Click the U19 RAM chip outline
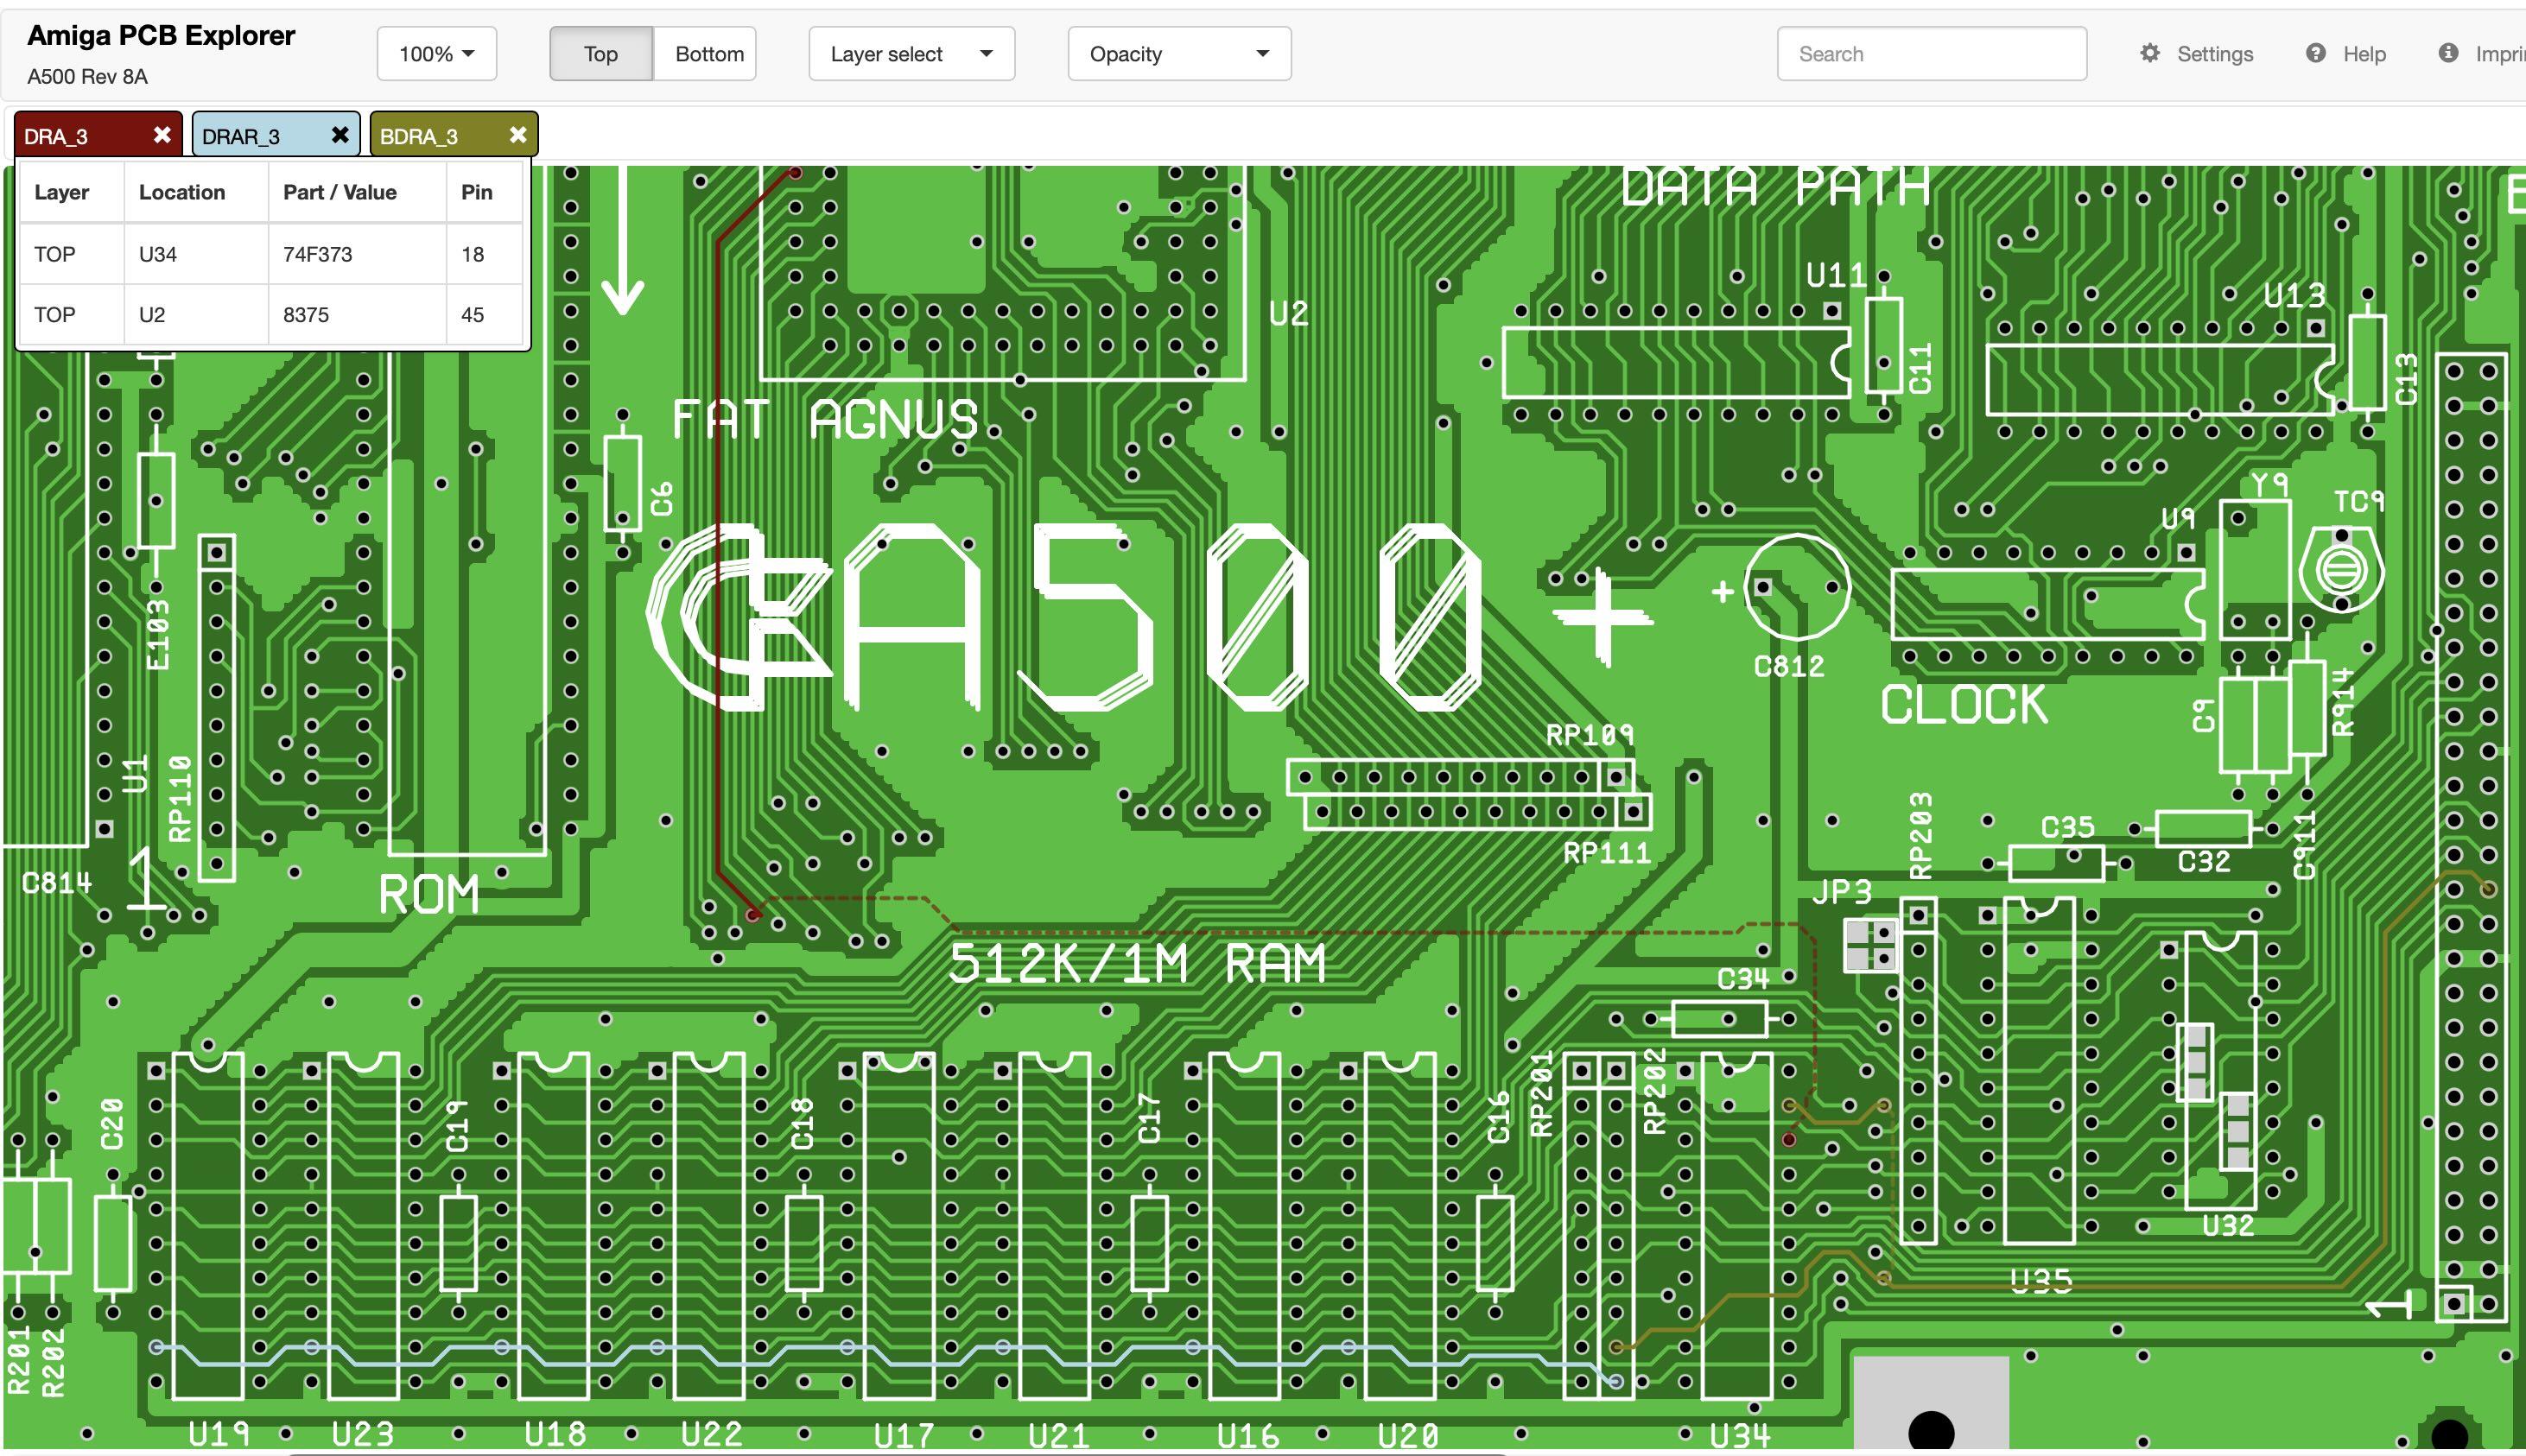Screen dimensions: 2526x1456 pos(208,1226)
